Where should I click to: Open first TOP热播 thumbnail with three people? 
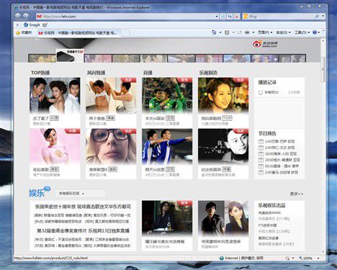pos(55,95)
